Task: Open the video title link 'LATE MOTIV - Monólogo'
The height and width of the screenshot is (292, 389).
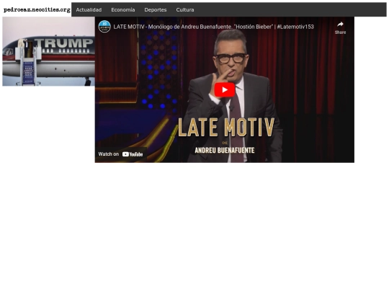Action: coord(213,27)
